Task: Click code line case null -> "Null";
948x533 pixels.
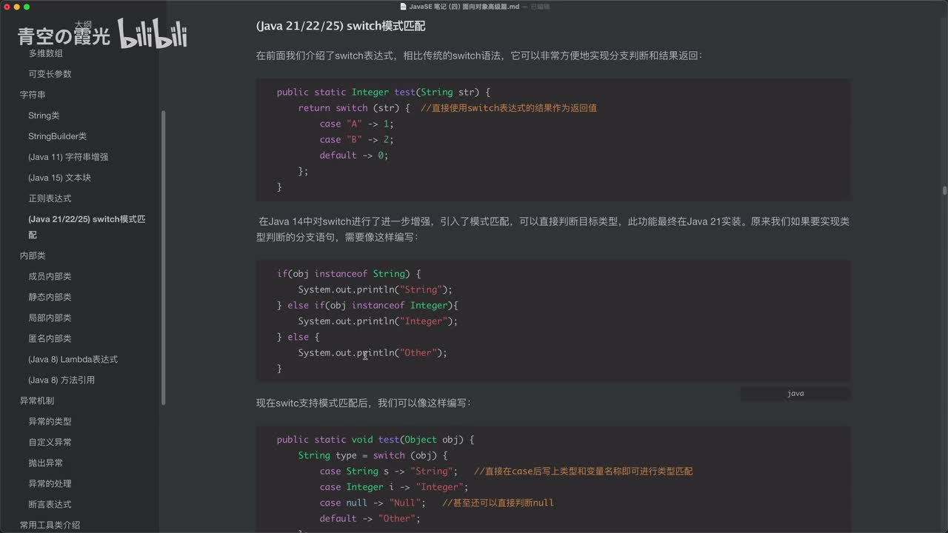Action: 373,503
